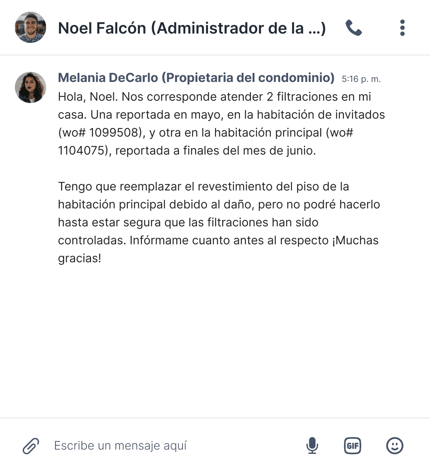Click the 'Escribe un mensaje aquí' input field

pyautogui.click(x=121, y=445)
